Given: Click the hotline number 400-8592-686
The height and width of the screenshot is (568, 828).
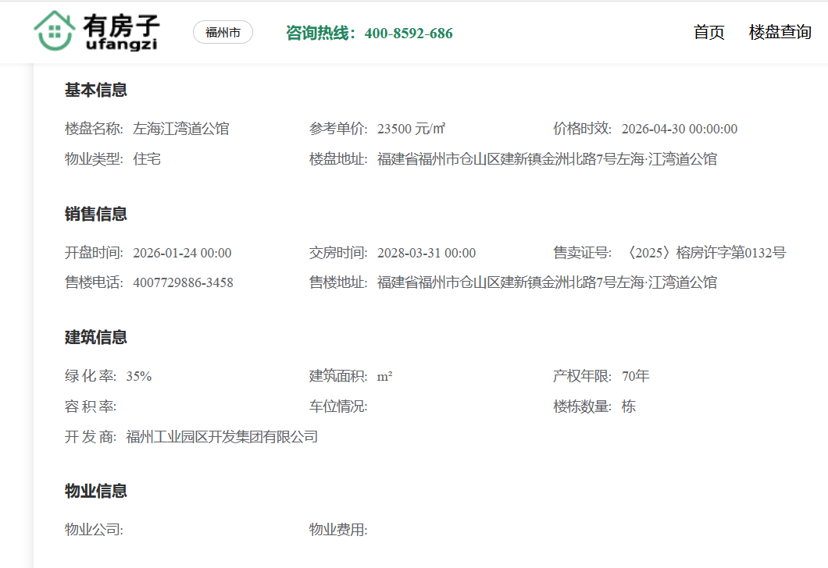Looking at the screenshot, I should (x=408, y=34).
